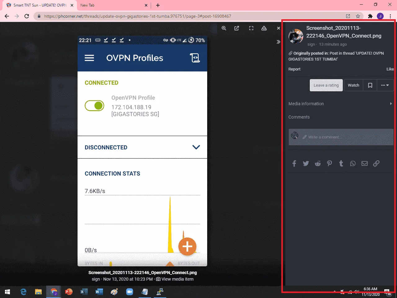Open PowerPoint from taskbar
Viewport: 397px width, 298px height.
click(69, 292)
